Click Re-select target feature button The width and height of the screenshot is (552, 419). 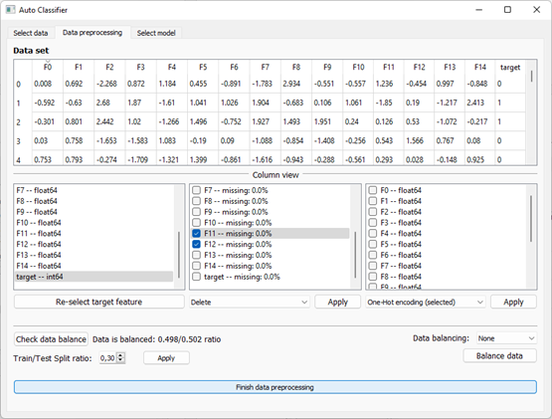[x=98, y=302]
